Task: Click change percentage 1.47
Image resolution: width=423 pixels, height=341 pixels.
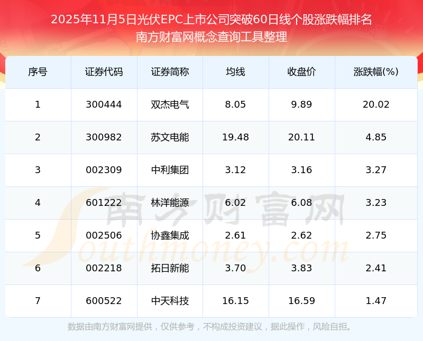Action: coord(376,301)
